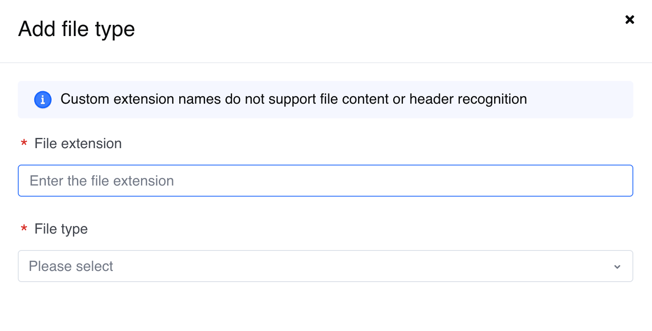Focus the "Enter the file extension" placeholder
Viewport: 652px width, 331px height.
(102, 181)
